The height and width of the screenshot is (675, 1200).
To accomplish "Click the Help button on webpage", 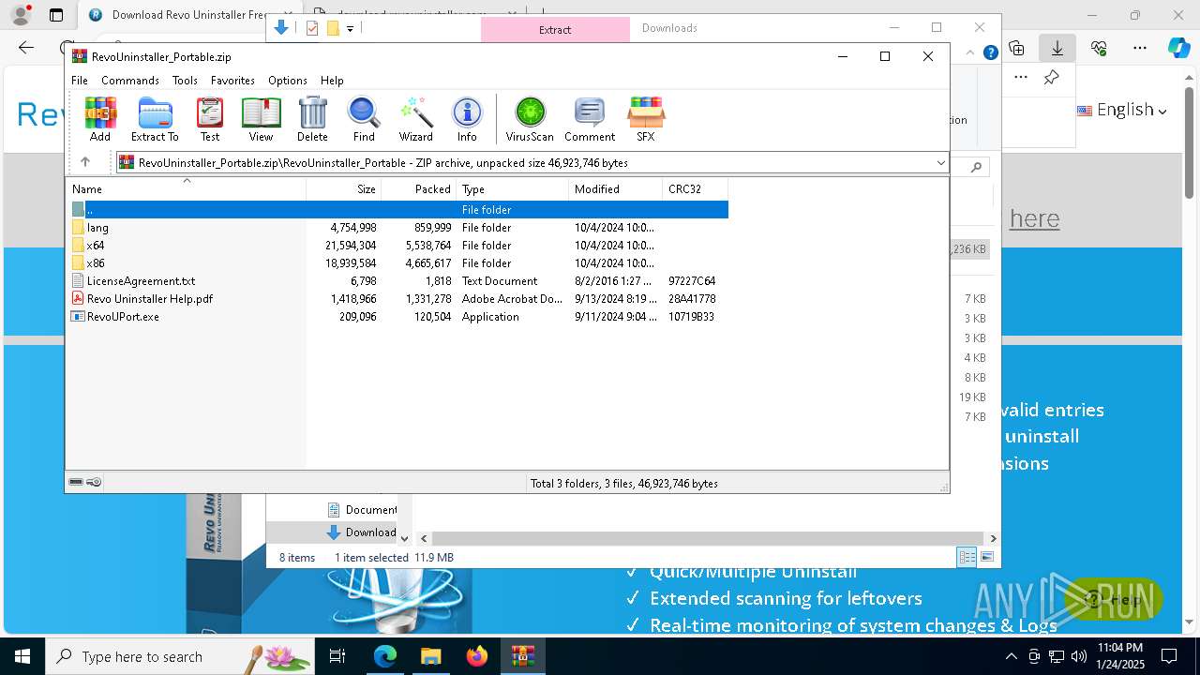I will (x=1117, y=600).
